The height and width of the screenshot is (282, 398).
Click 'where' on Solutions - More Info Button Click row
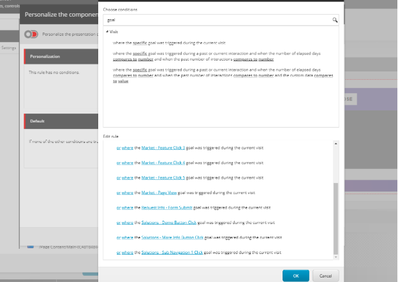(x=128, y=237)
